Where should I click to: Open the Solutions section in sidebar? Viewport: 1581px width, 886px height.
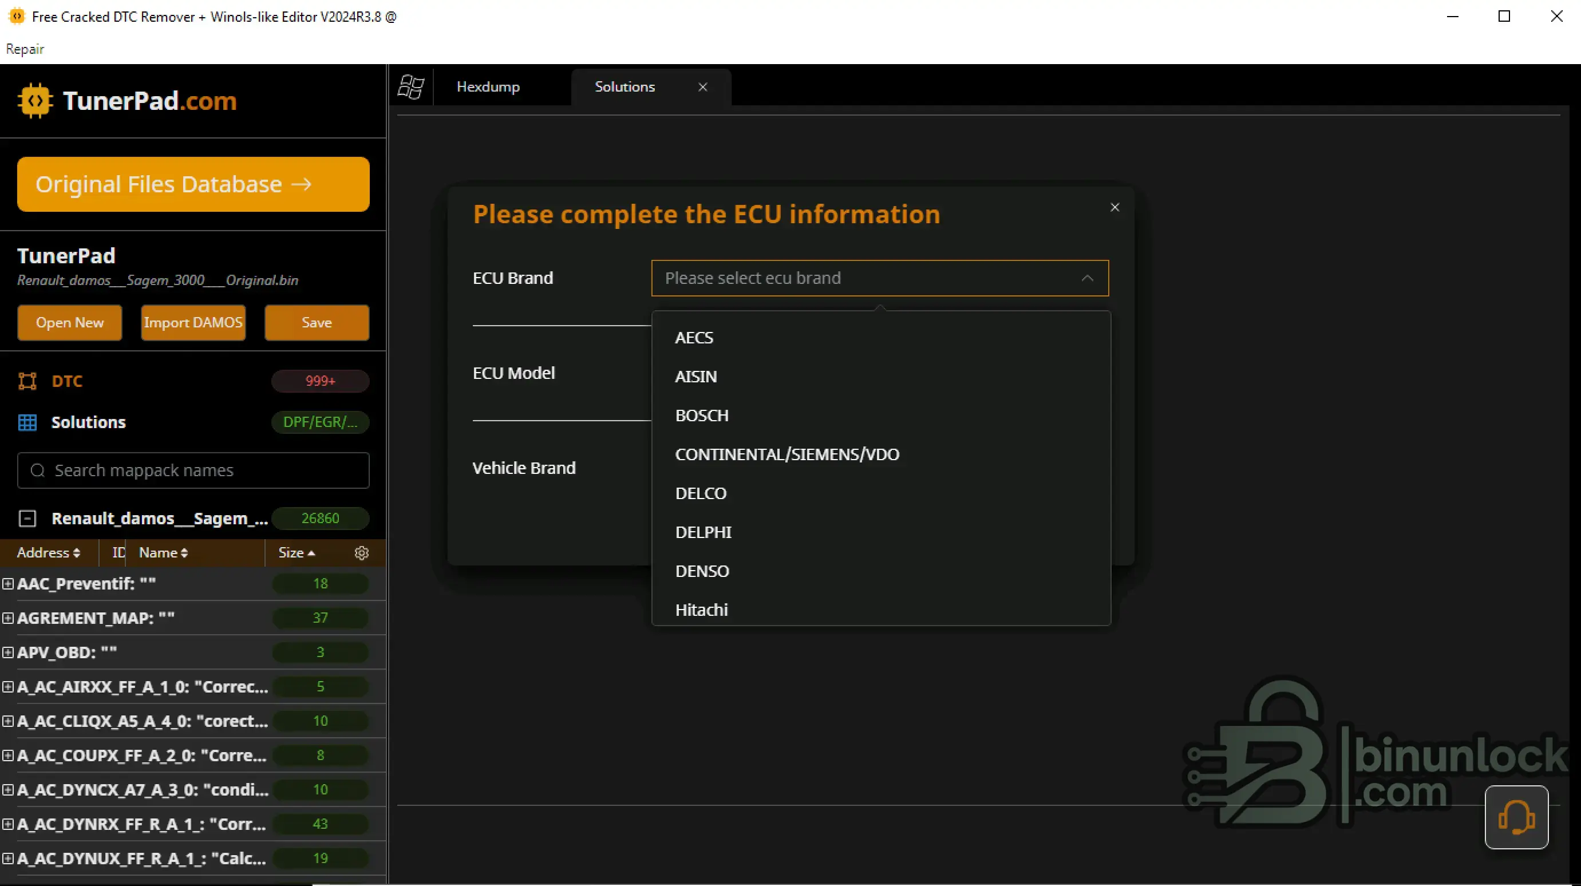coord(88,422)
